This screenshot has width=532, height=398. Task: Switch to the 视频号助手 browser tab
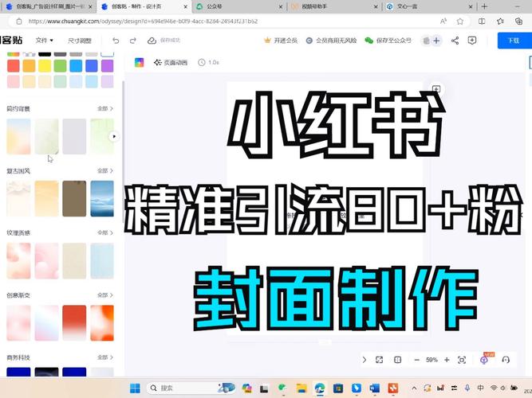[x=334, y=6]
